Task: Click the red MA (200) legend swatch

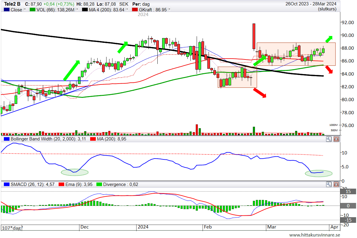Action: [x=93, y=139]
